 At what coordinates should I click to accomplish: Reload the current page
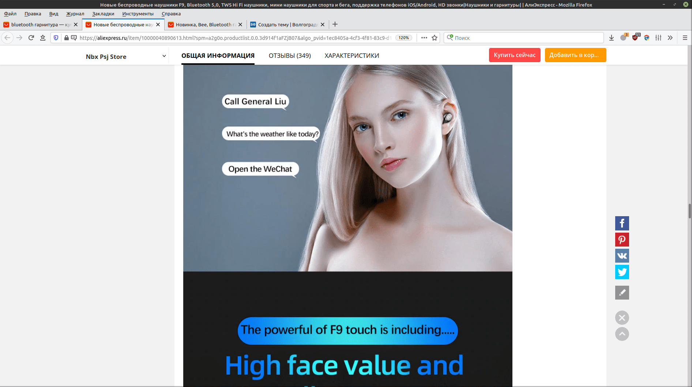[31, 38]
